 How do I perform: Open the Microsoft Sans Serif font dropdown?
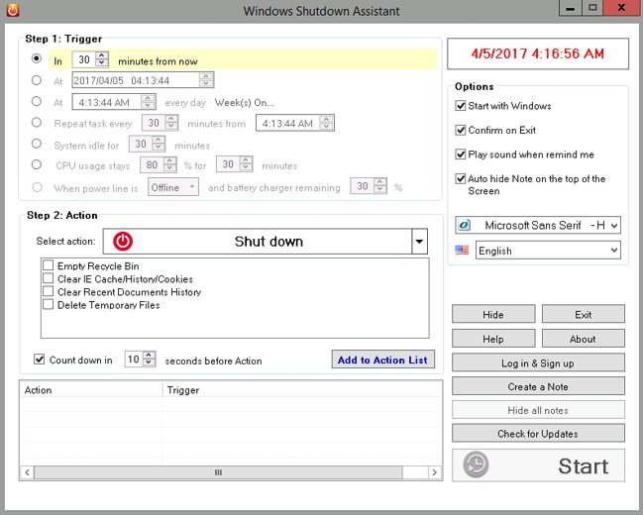tap(614, 225)
